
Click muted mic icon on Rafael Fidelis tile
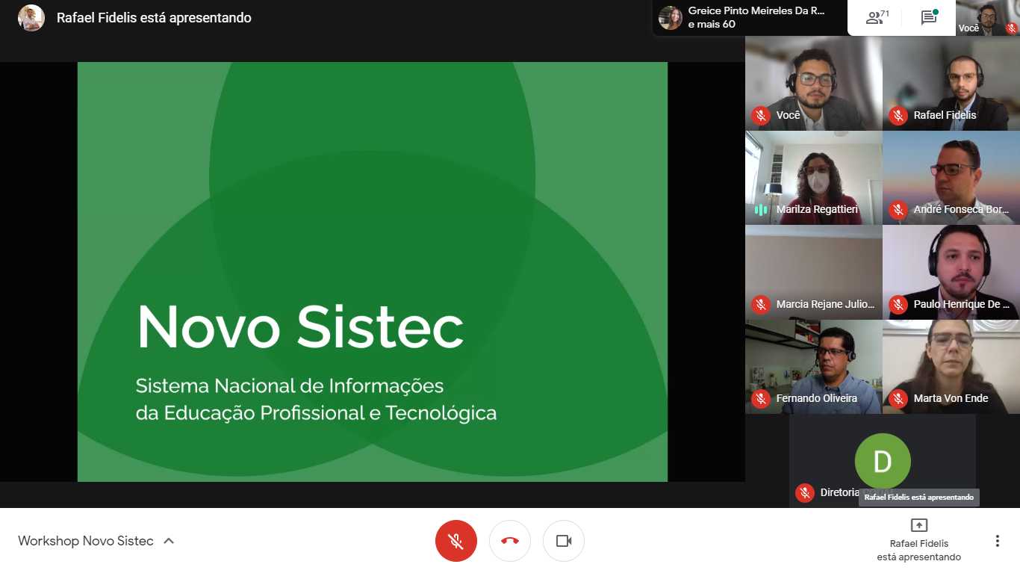[x=898, y=115]
